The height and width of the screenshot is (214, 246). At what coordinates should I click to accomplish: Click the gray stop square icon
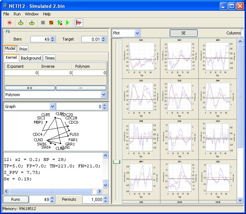coord(43,23)
